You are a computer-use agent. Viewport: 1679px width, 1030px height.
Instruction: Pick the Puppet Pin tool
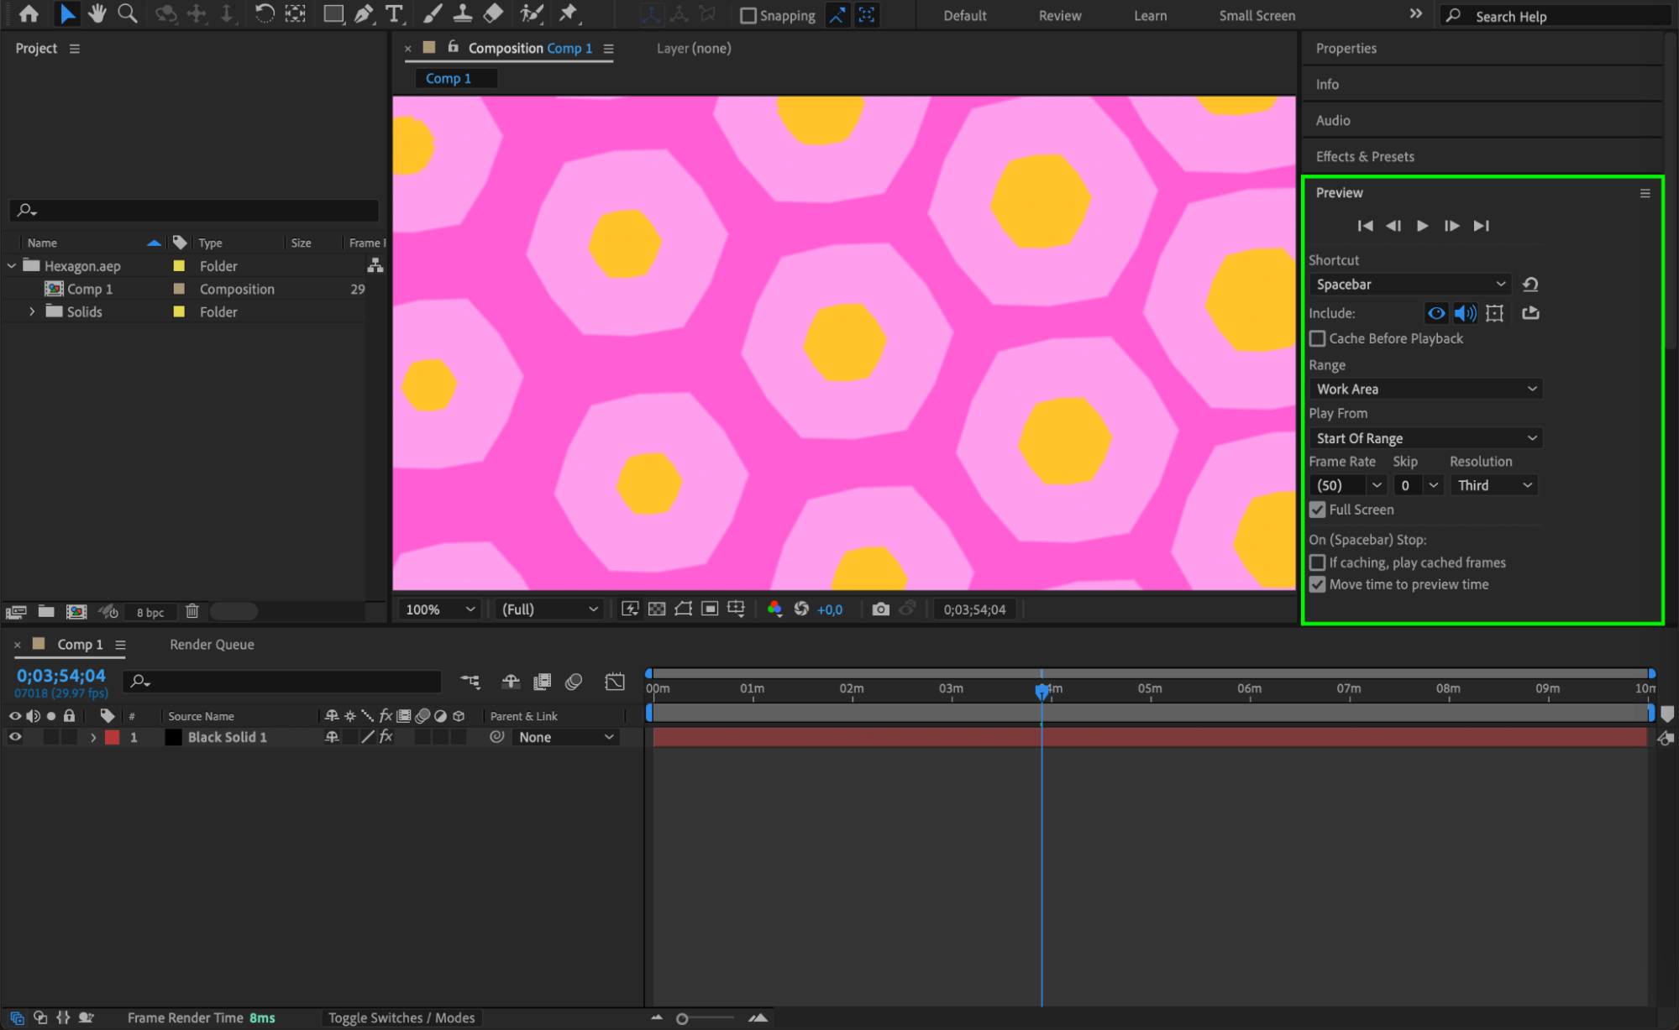tap(568, 13)
